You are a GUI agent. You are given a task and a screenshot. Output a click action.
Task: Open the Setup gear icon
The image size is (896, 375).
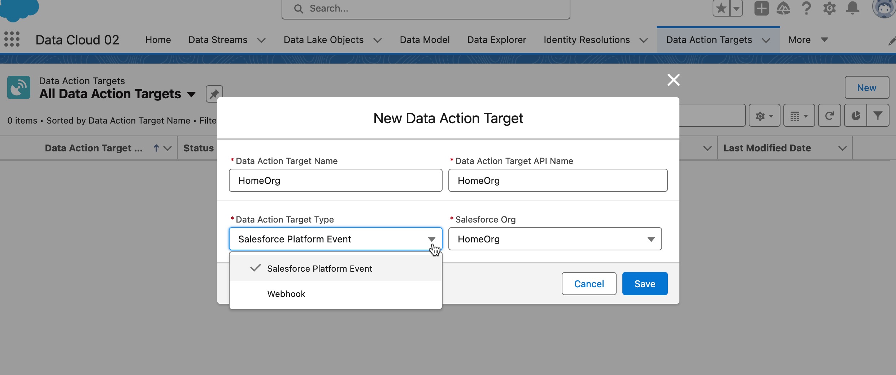pos(829,8)
